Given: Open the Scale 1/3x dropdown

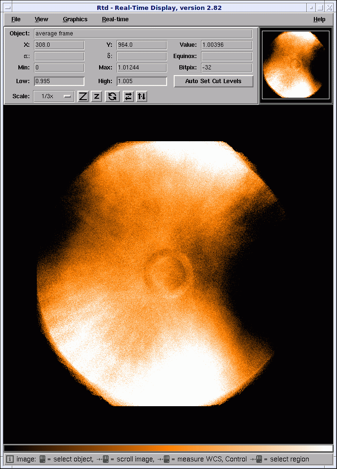Looking at the screenshot, I should pos(54,96).
